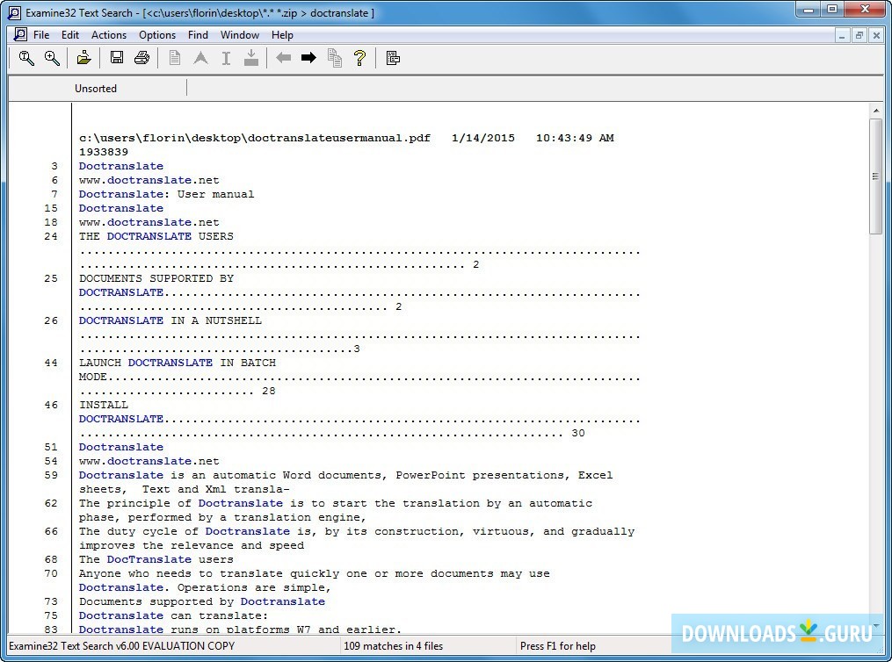Image resolution: width=892 pixels, height=662 pixels.
Task: Click the vertical scrollbar thumb
Action: [x=875, y=176]
